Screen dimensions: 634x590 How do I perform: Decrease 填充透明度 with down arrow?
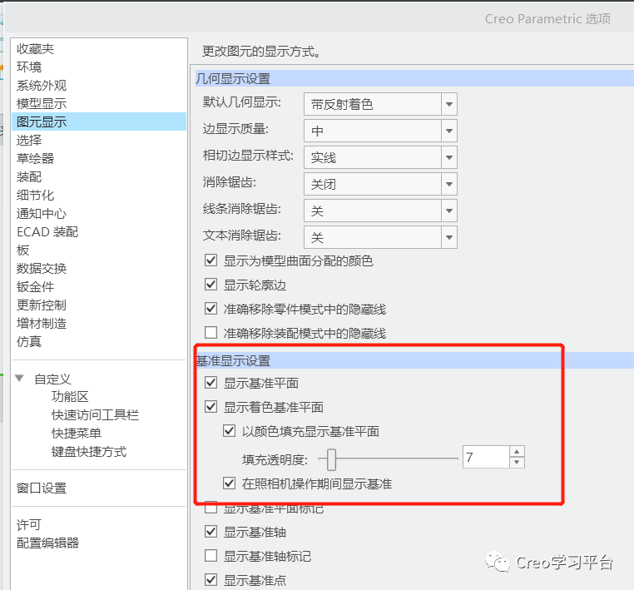click(517, 462)
